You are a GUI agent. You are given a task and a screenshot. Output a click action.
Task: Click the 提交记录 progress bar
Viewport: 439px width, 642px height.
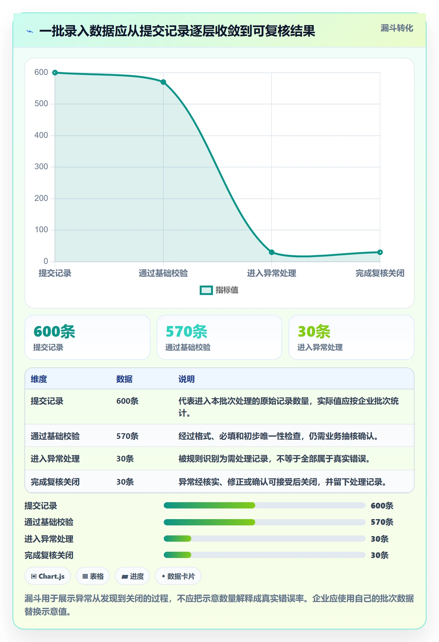point(264,505)
